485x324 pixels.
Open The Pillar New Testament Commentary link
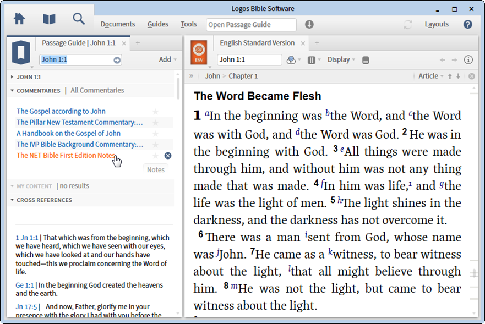pos(80,123)
